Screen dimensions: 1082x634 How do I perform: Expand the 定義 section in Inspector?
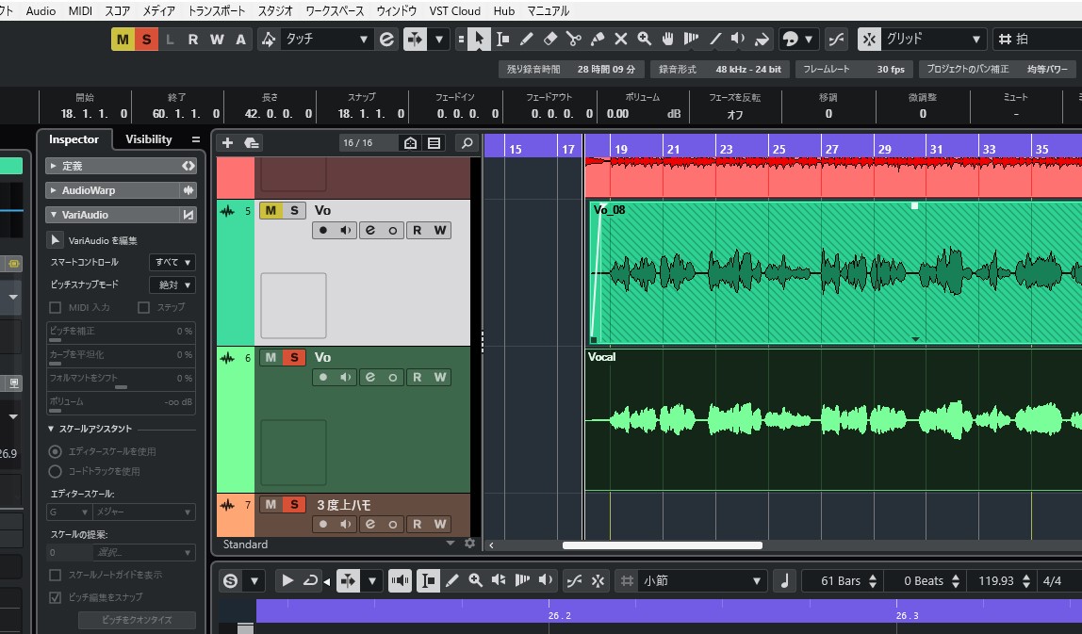click(x=121, y=166)
